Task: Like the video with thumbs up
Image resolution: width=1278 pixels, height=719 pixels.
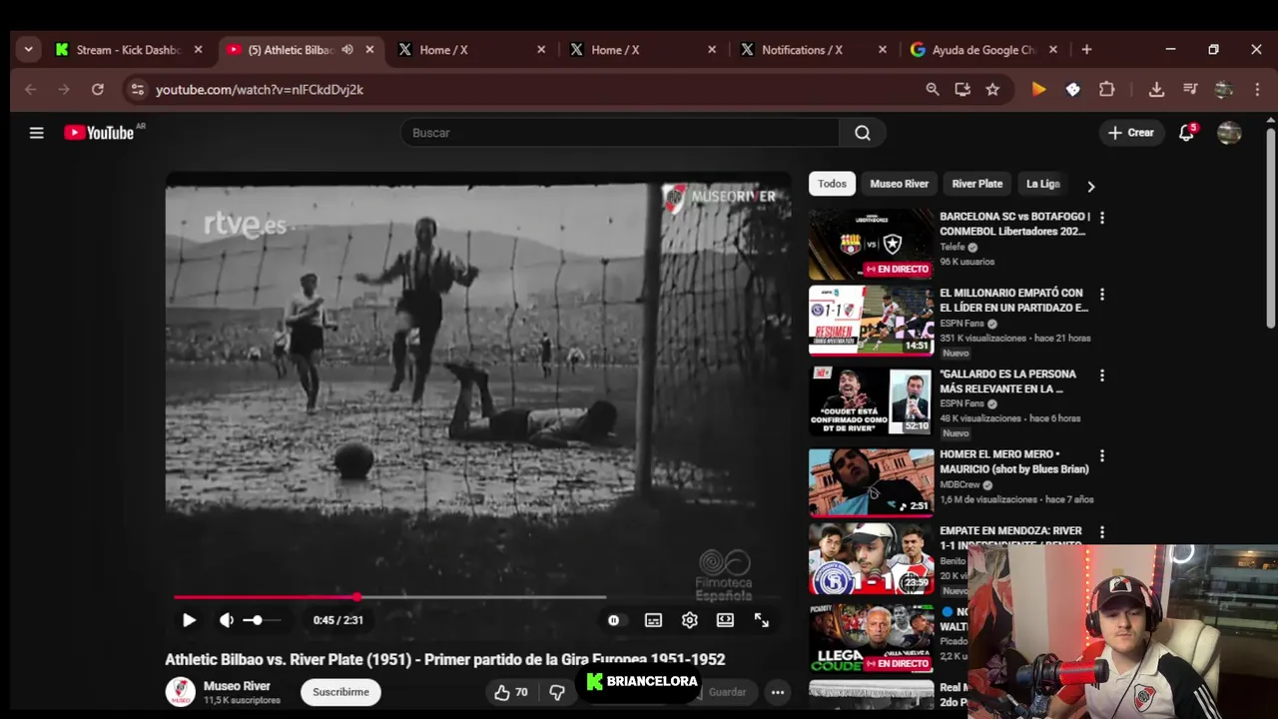Action: [511, 692]
